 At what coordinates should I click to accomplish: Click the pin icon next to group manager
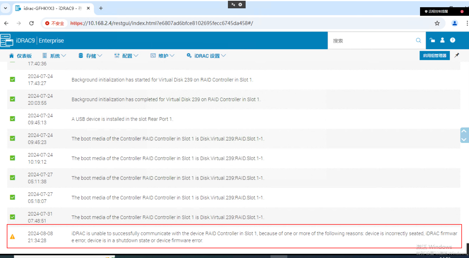pos(457,55)
